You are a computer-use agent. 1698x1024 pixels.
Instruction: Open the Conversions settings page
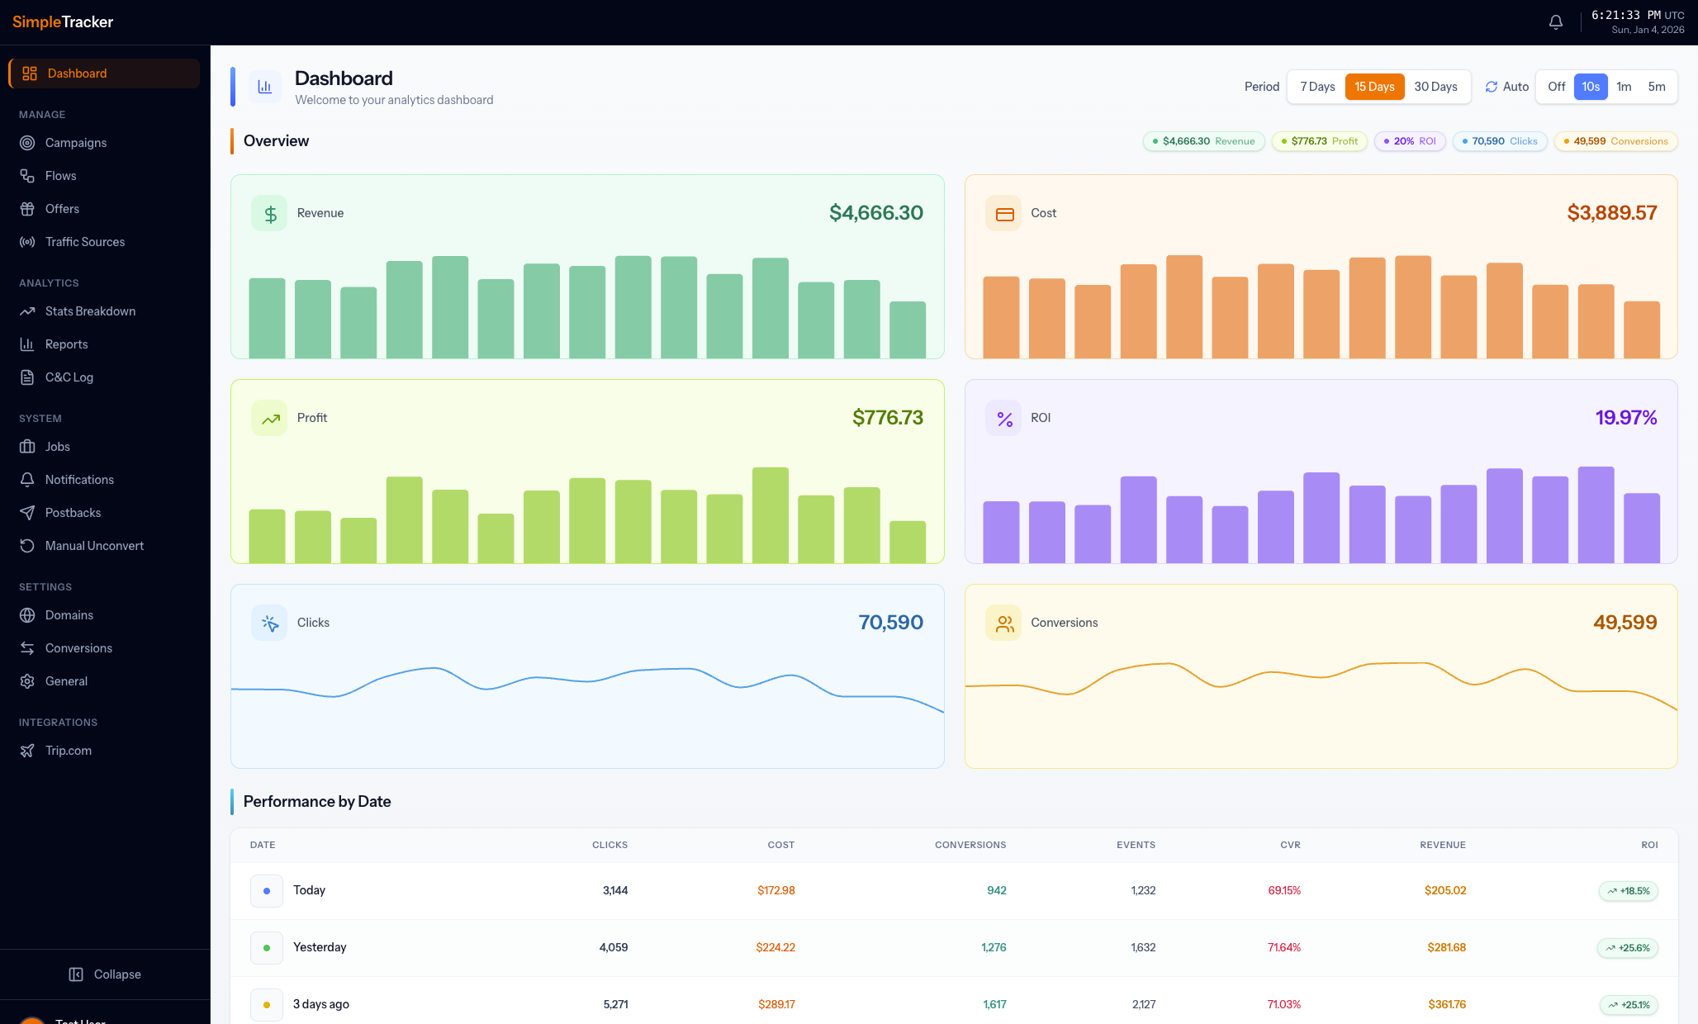(78, 647)
